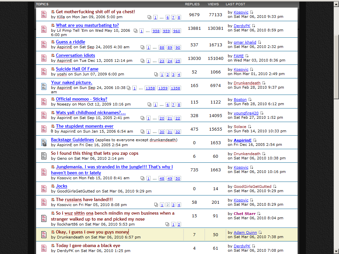Image resolution: width=339 pixels, height=254 pixels.
Task: Open the 'Official moomoo - Sticky?' topic
Action: [x=81, y=99]
